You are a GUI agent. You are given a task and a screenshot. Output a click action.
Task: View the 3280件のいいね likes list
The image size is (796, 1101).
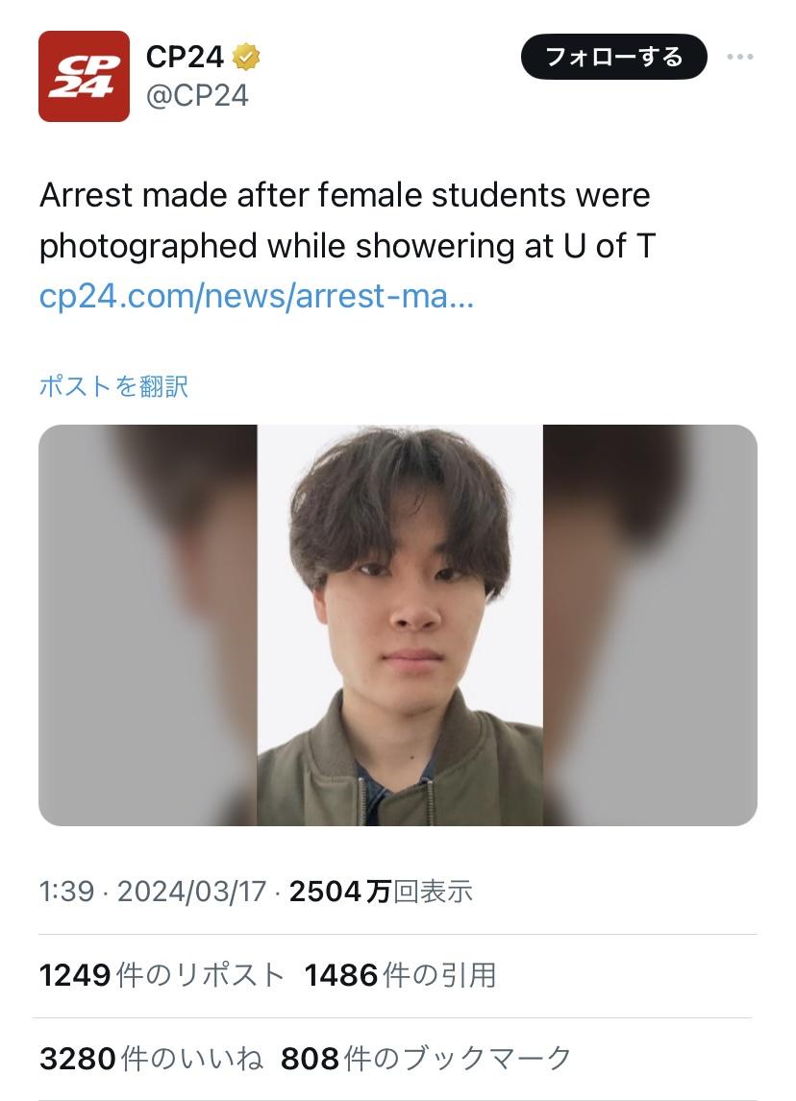point(151,1058)
